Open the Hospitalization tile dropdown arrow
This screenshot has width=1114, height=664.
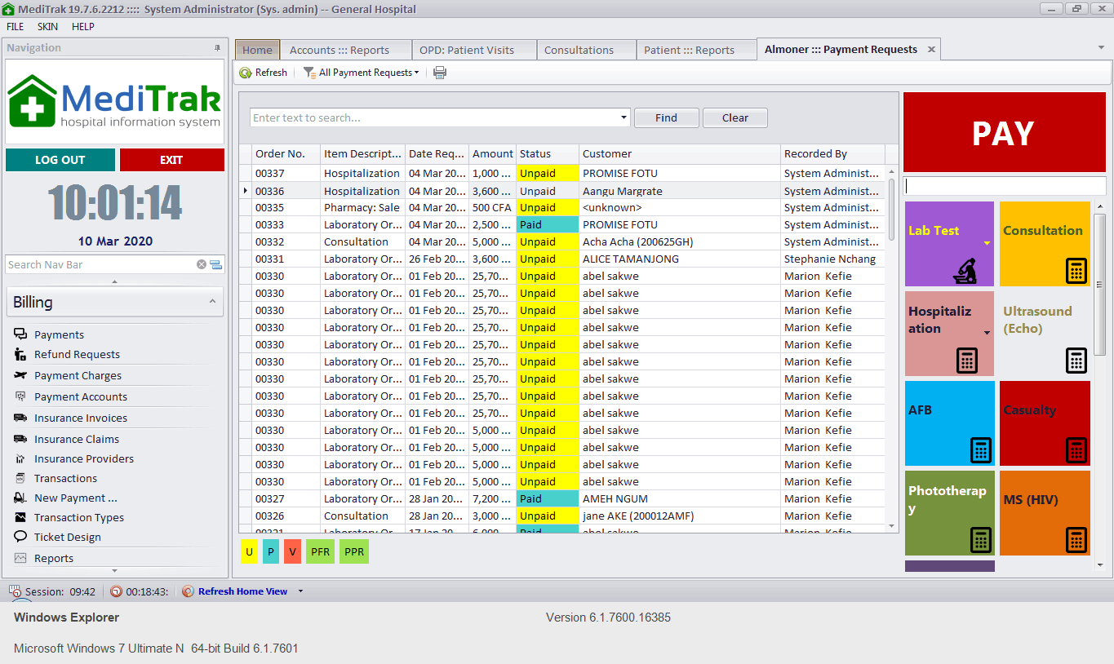click(987, 333)
